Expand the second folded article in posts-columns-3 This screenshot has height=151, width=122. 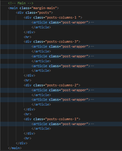92,56
